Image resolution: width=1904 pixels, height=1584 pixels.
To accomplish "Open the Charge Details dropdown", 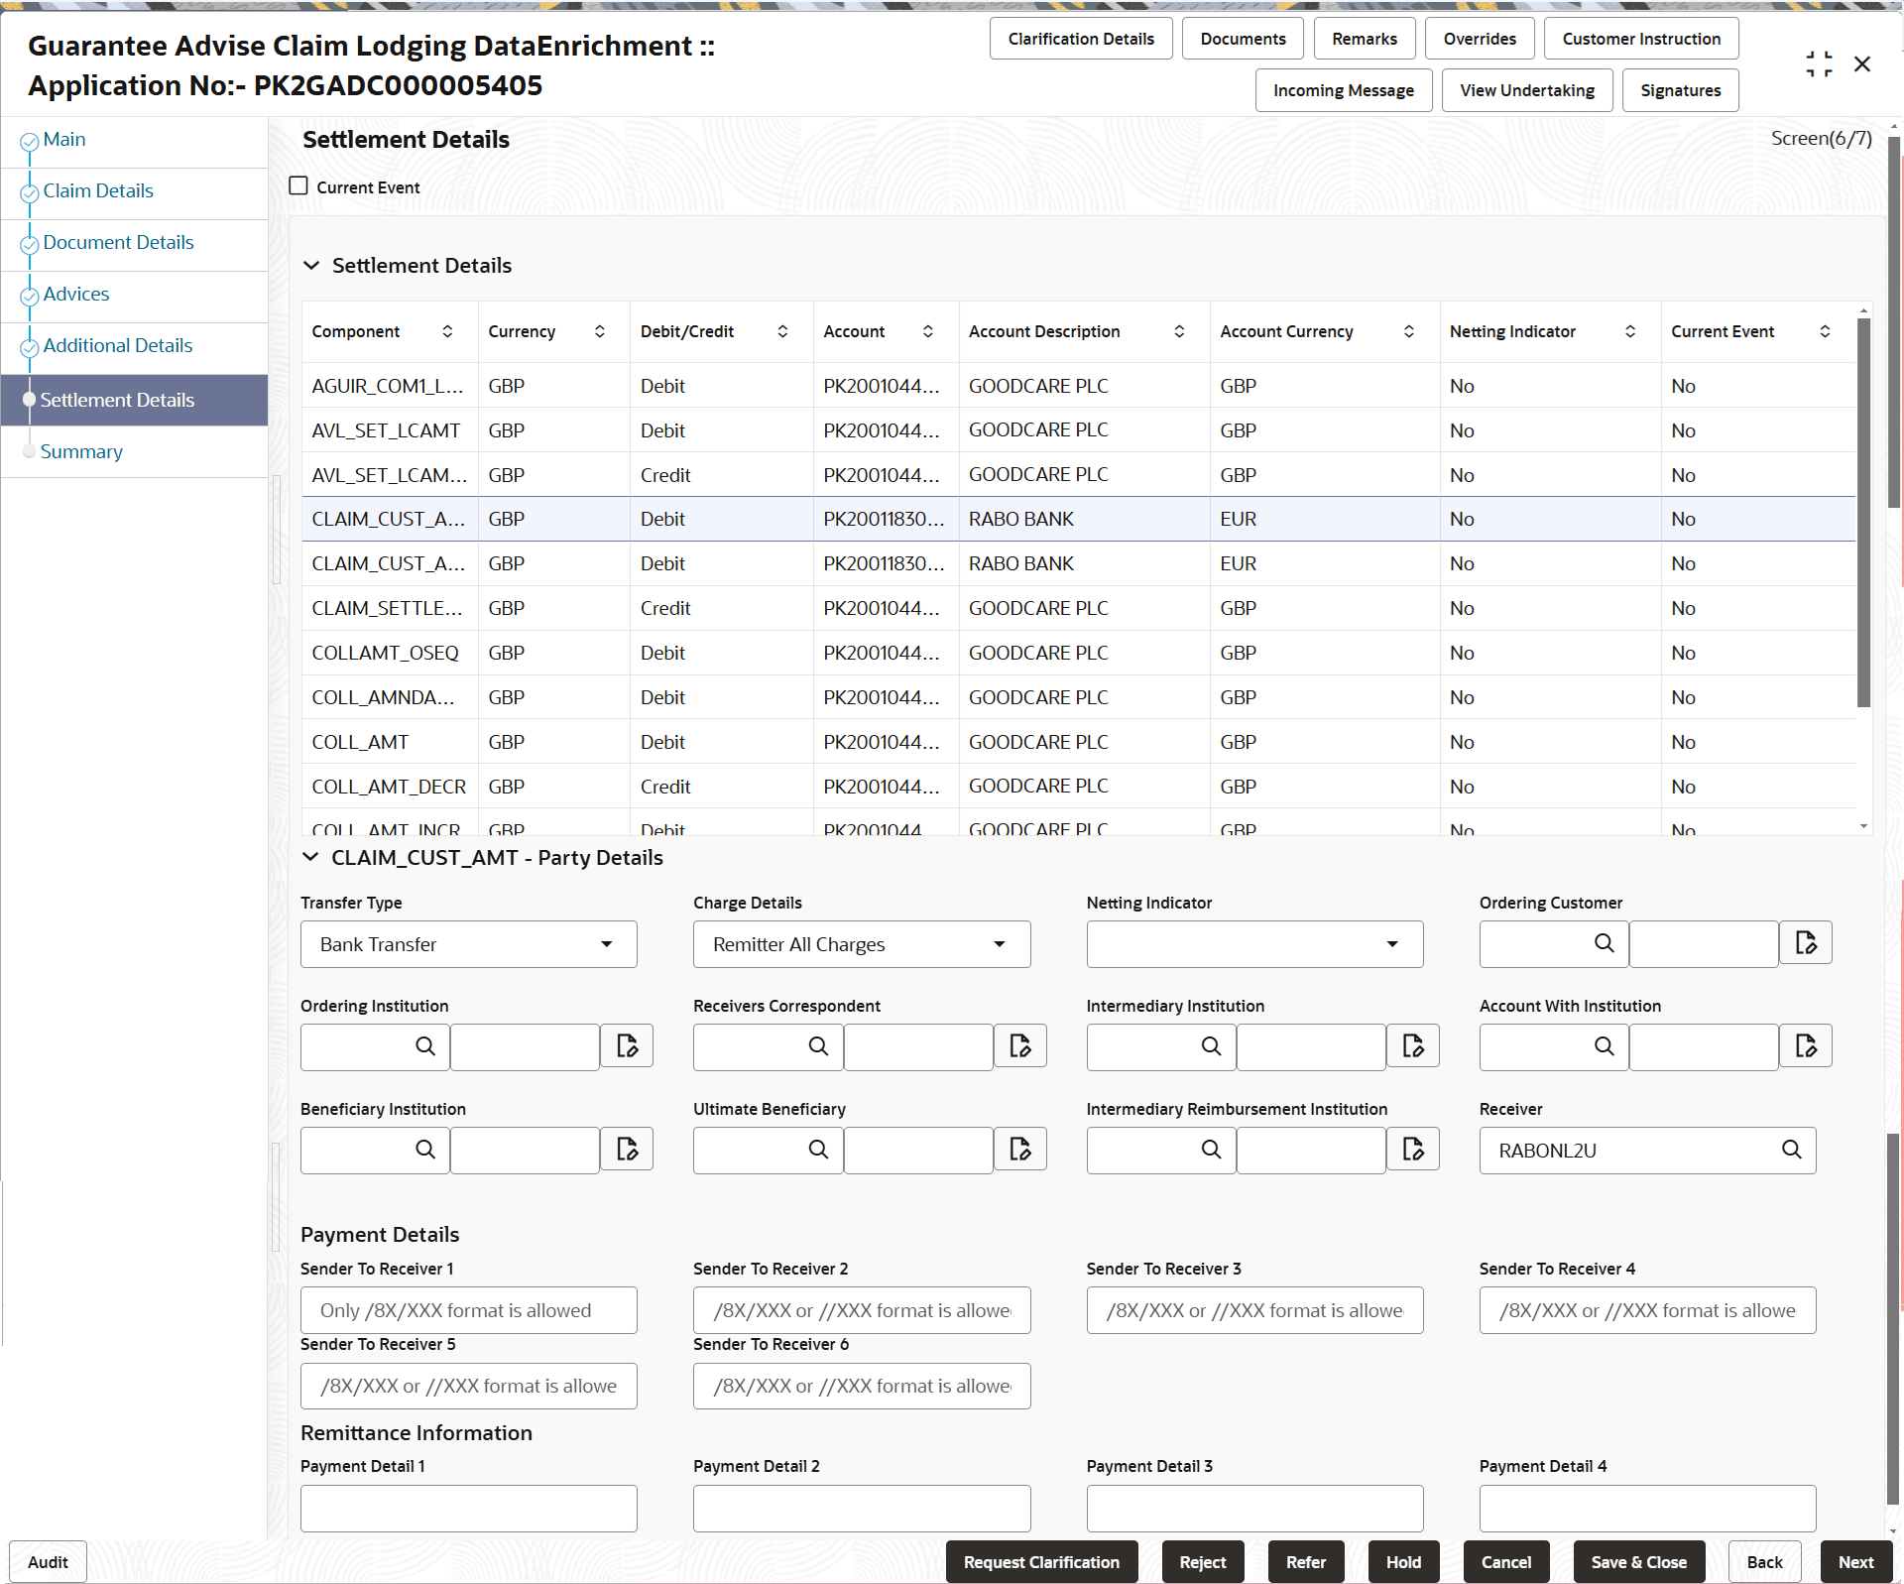I will pyautogui.click(x=862, y=944).
